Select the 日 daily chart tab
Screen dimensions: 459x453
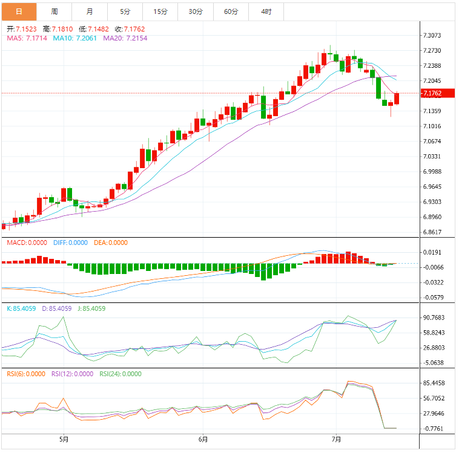pyautogui.click(x=19, y=11)
